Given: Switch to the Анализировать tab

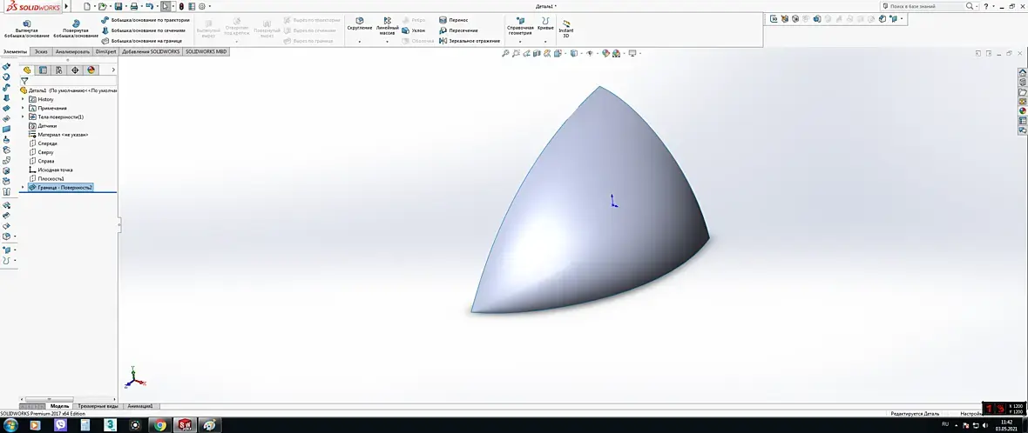Looking at the screenshot, I should point(73,51).
